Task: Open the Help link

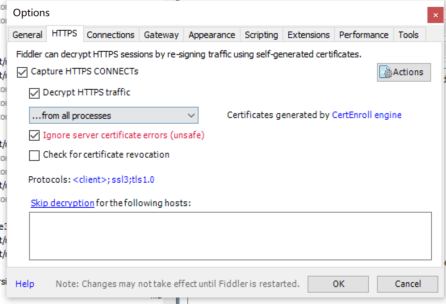Action: 25,284
